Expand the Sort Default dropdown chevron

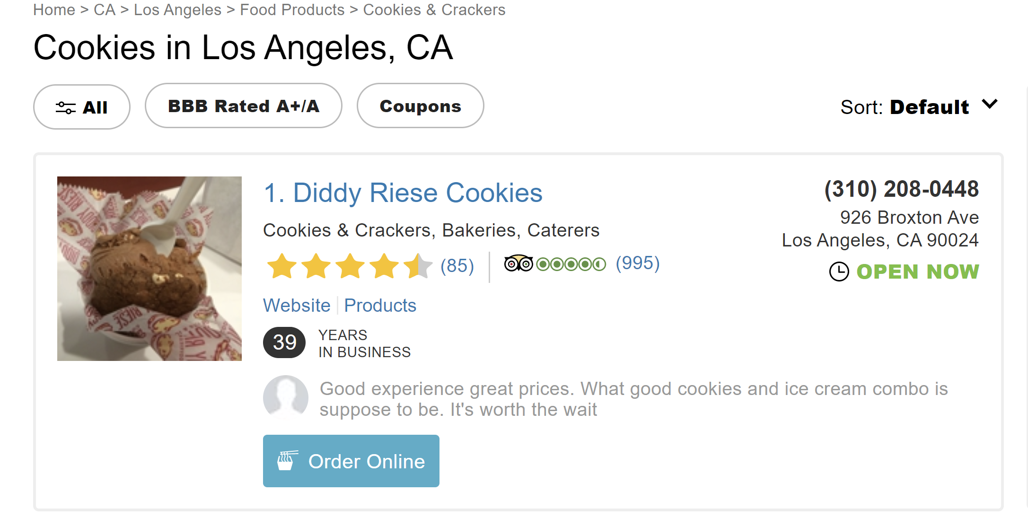pos(990,105)
